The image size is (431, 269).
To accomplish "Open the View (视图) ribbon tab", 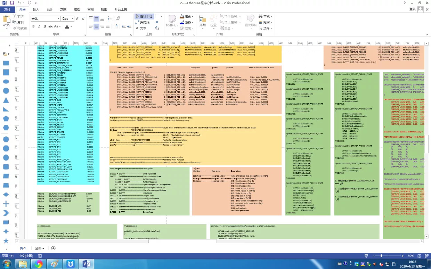I will click(x=104, y=9).
